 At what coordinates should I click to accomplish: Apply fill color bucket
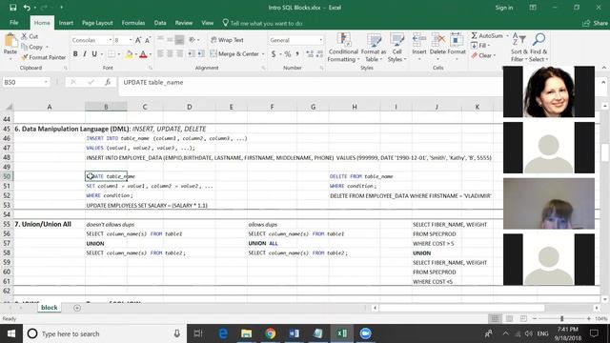point(129,54)
